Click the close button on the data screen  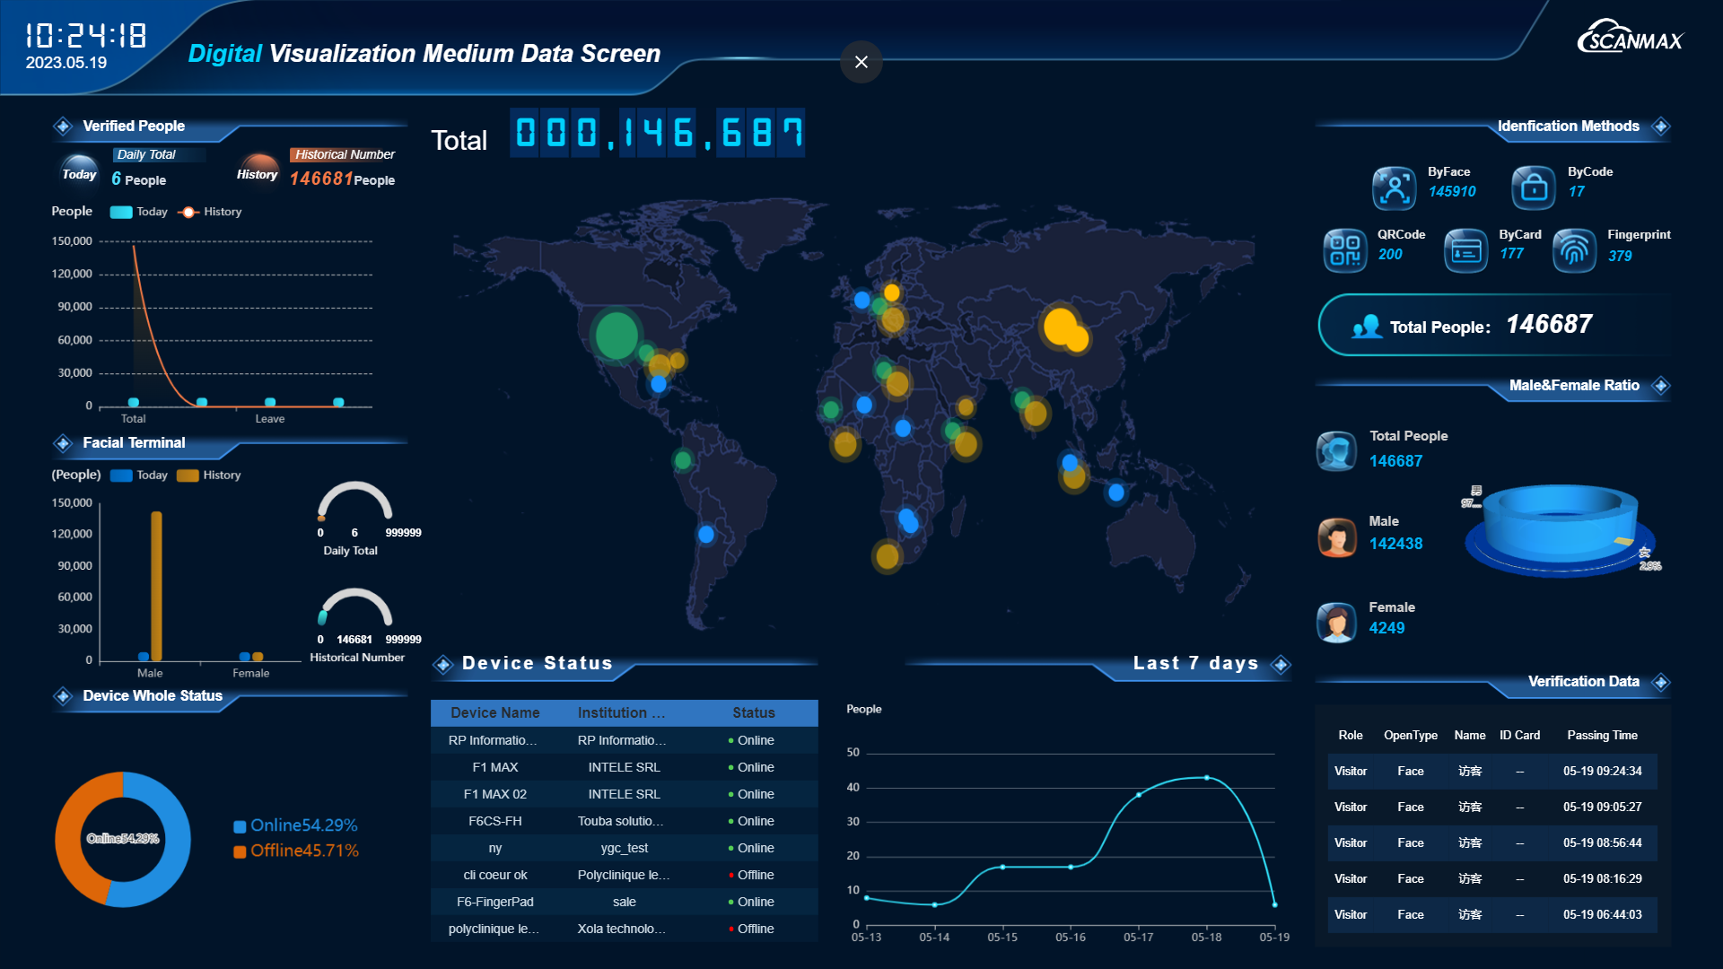(861, 62)
